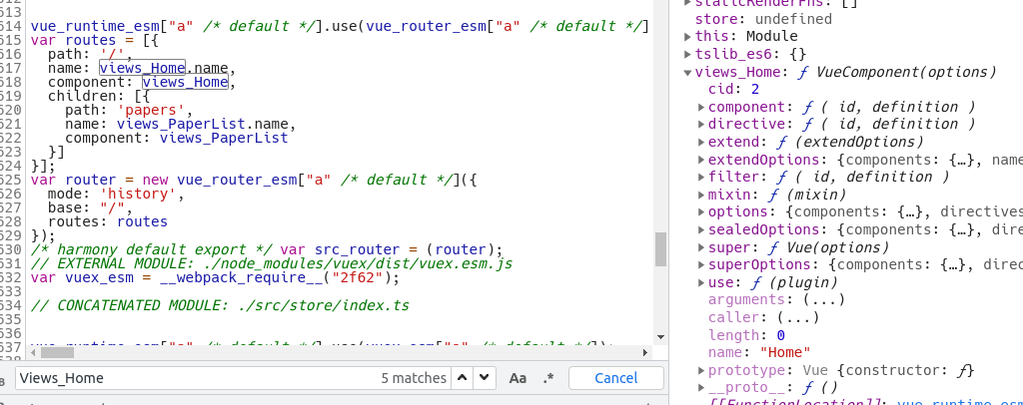This screenshot has width=1023, height=405.
Task: Click the code pane's scroll left arrow
Action: click(33, 352)
